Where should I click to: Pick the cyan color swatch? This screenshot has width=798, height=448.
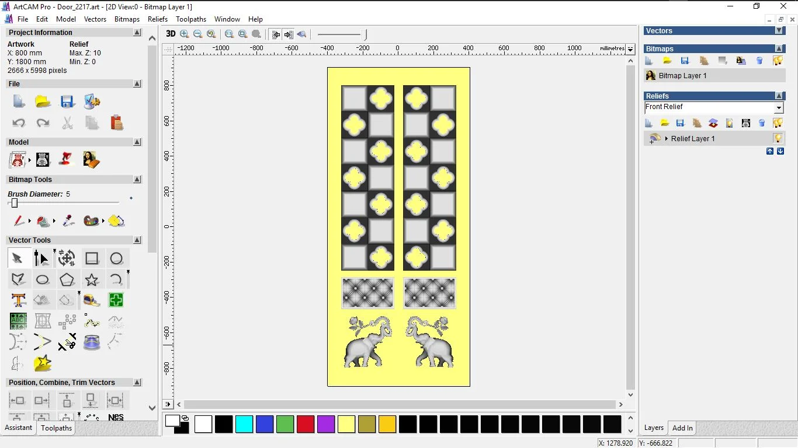(244, 424)
